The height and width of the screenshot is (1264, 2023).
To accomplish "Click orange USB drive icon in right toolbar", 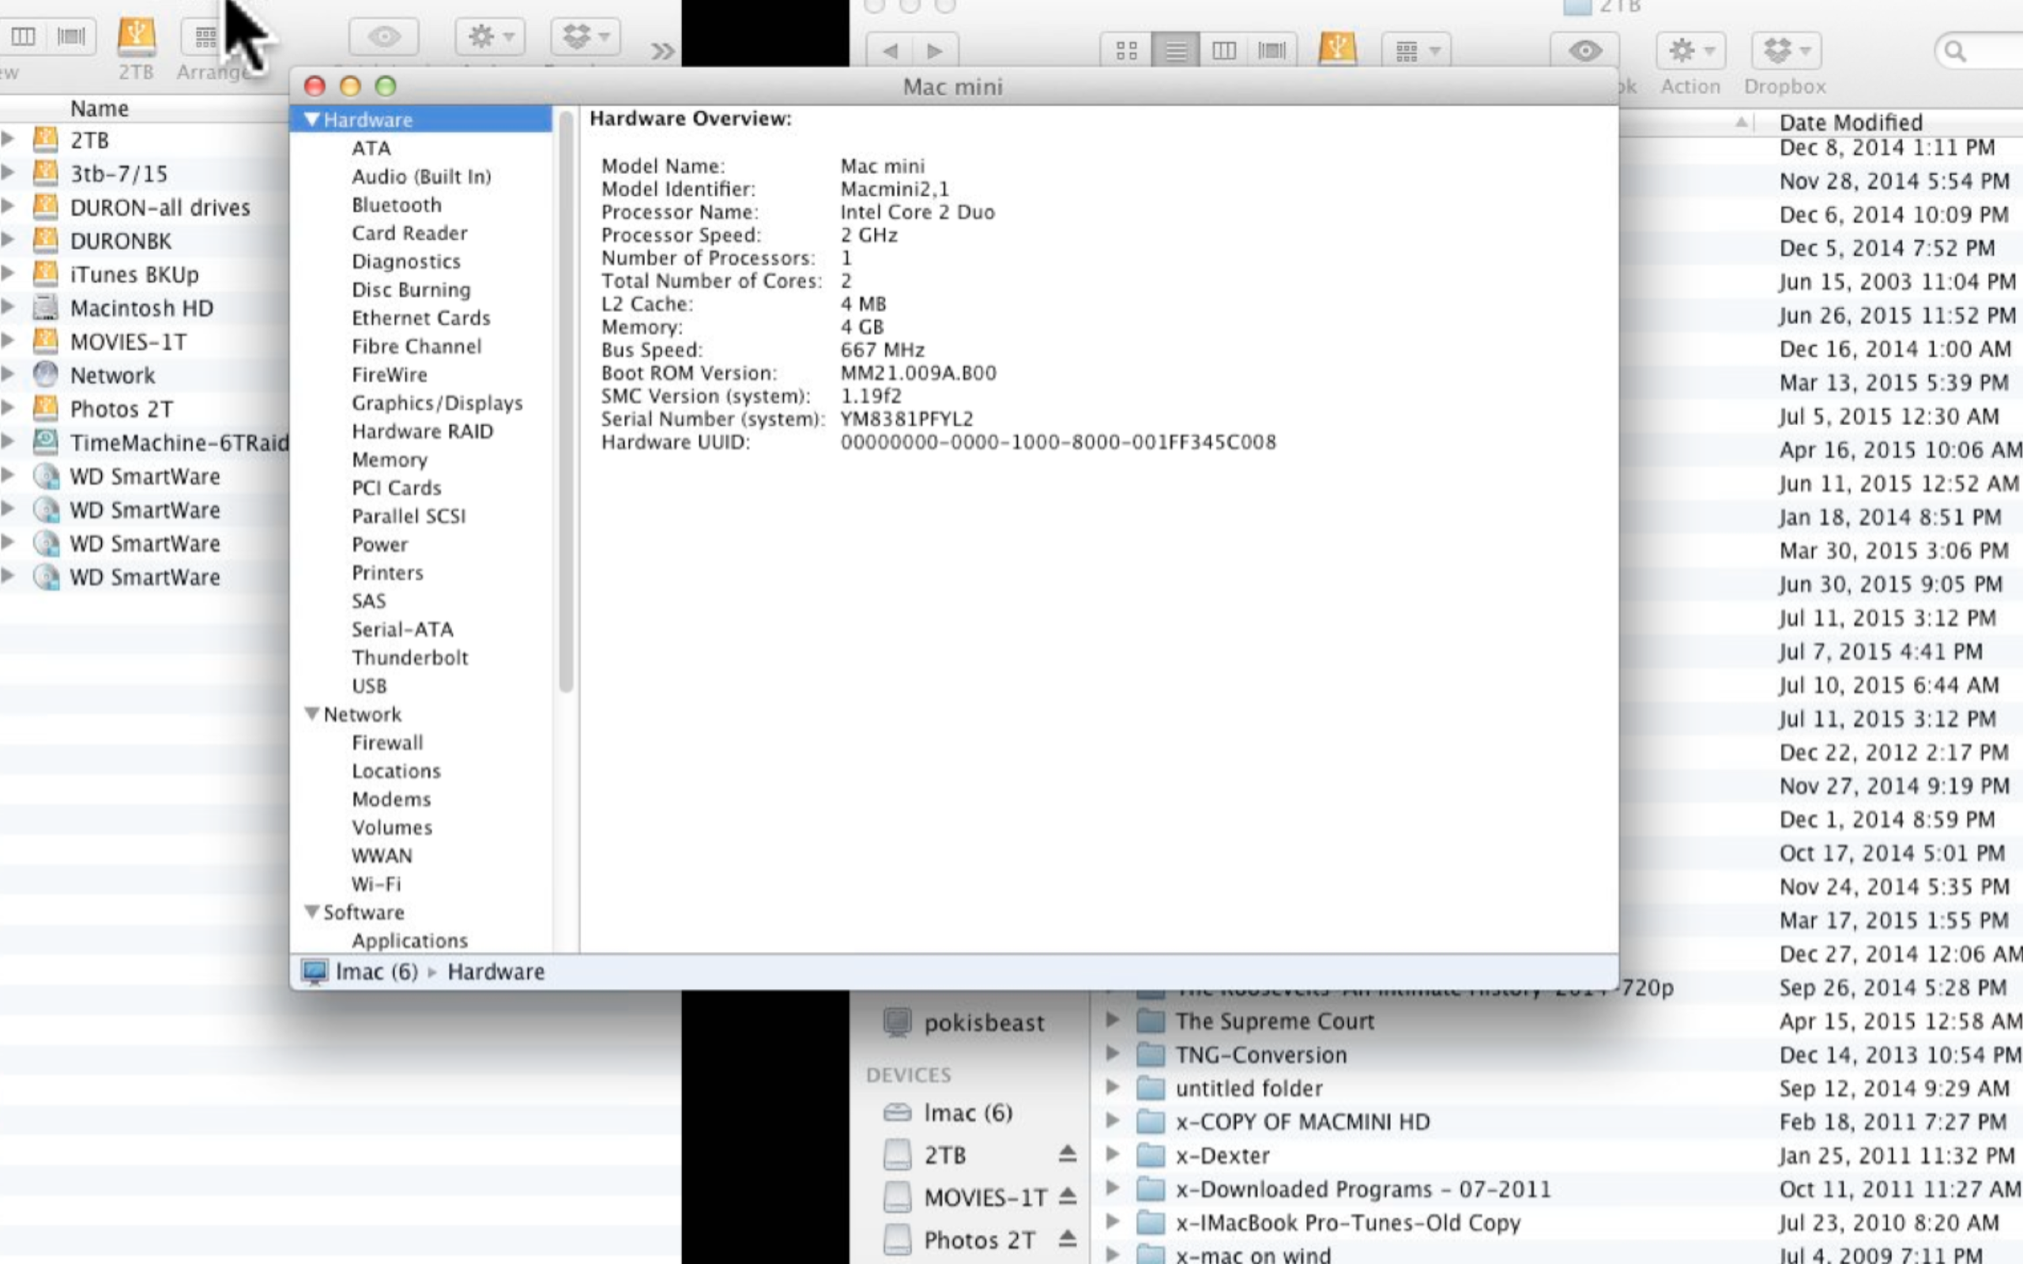I will [x=1338, y=49].
